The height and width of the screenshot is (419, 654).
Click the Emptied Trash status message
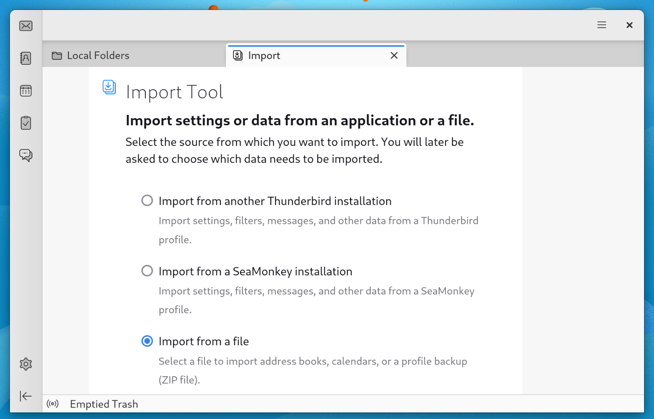104,404
